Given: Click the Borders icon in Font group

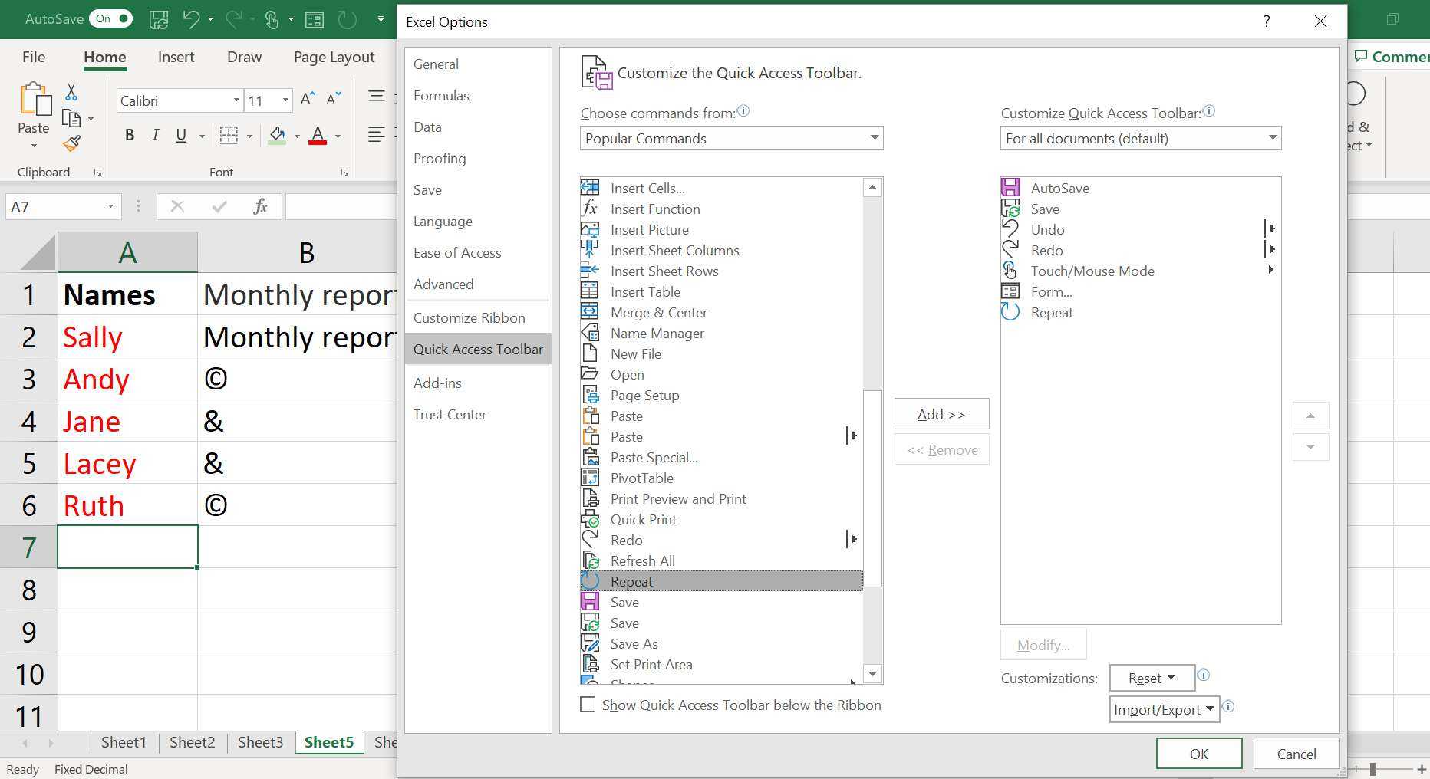Looking at the screenshot, I should point(229,136).
